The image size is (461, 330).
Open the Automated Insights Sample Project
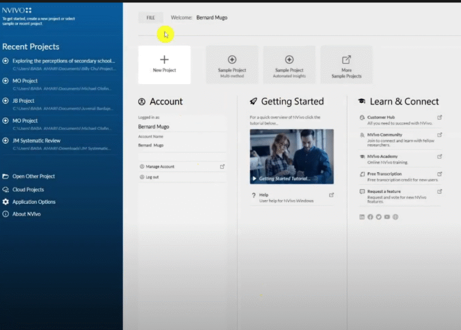[x=289, y=64]
